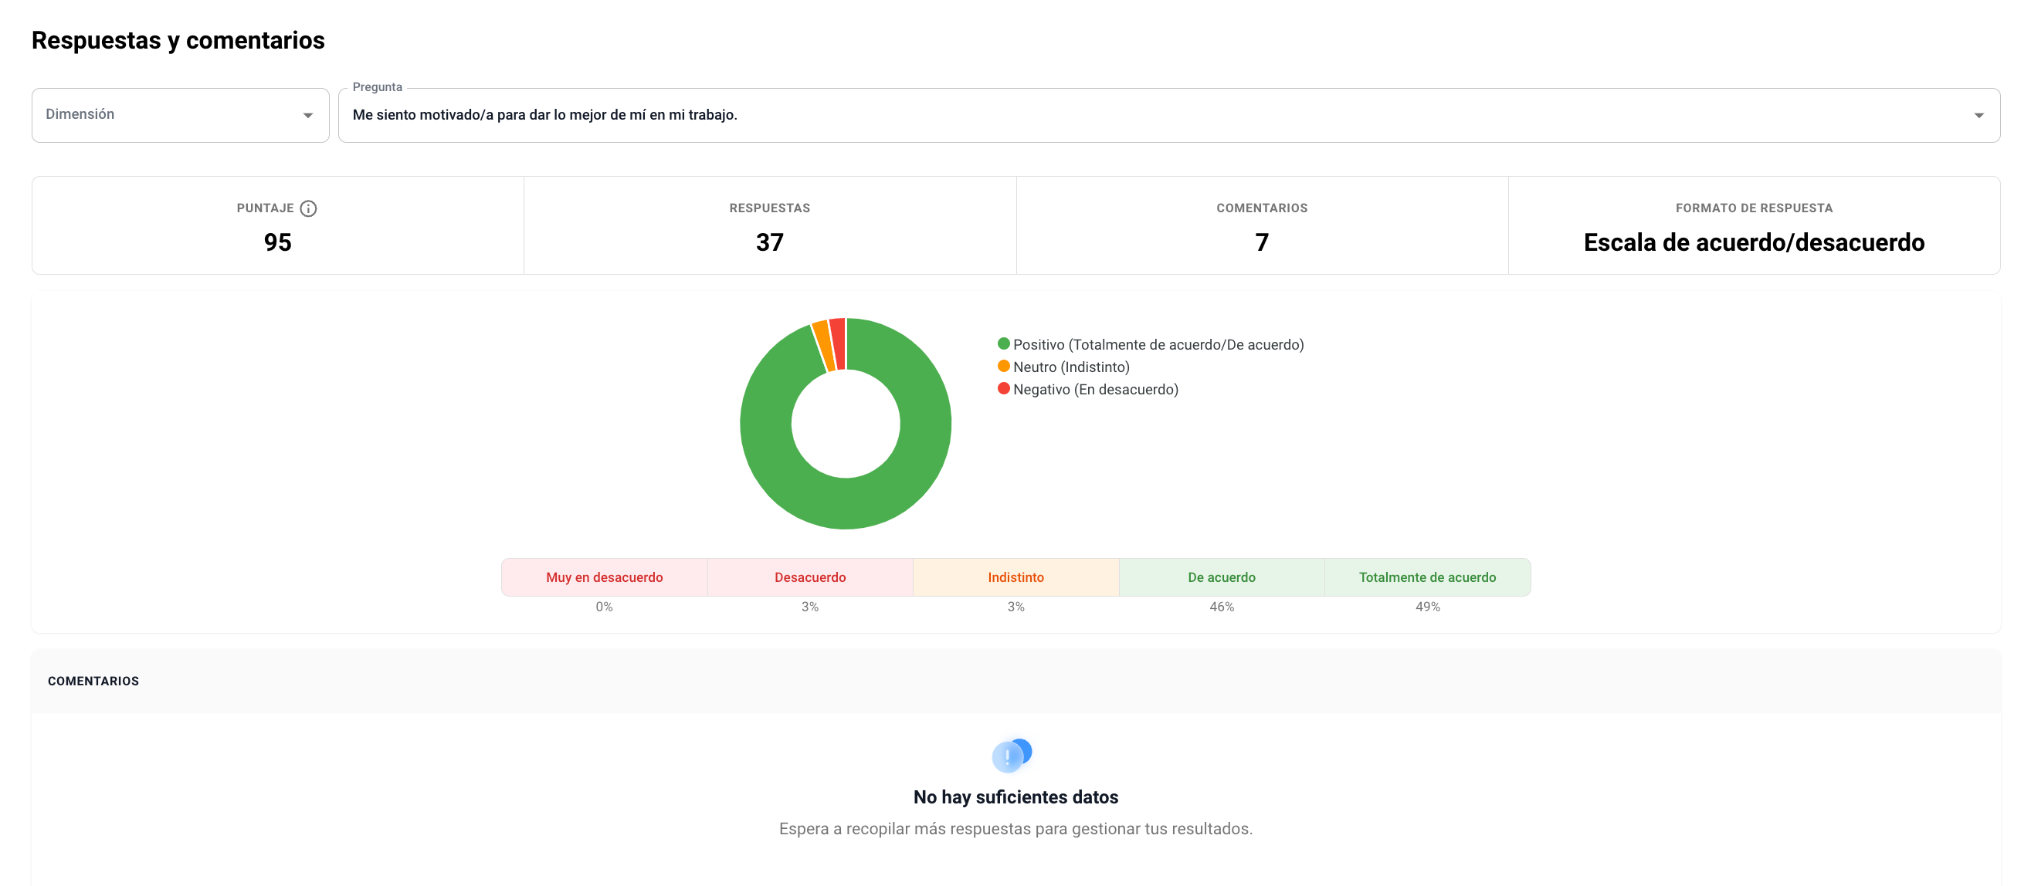Click the Comentarios section header
This screenshot has width=2031, height=886.
[93, 681]
